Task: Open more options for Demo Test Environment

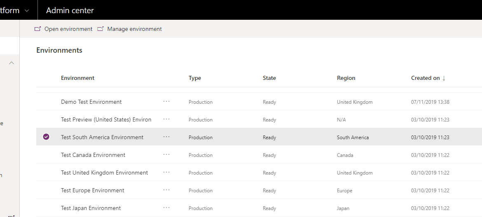Action: pyautogui.click(x=166, y=102)
